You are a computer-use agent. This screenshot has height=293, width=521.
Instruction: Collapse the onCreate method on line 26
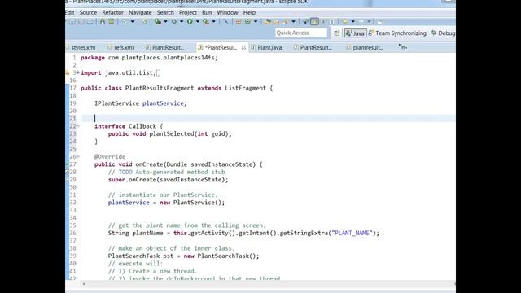pos(78,156)
